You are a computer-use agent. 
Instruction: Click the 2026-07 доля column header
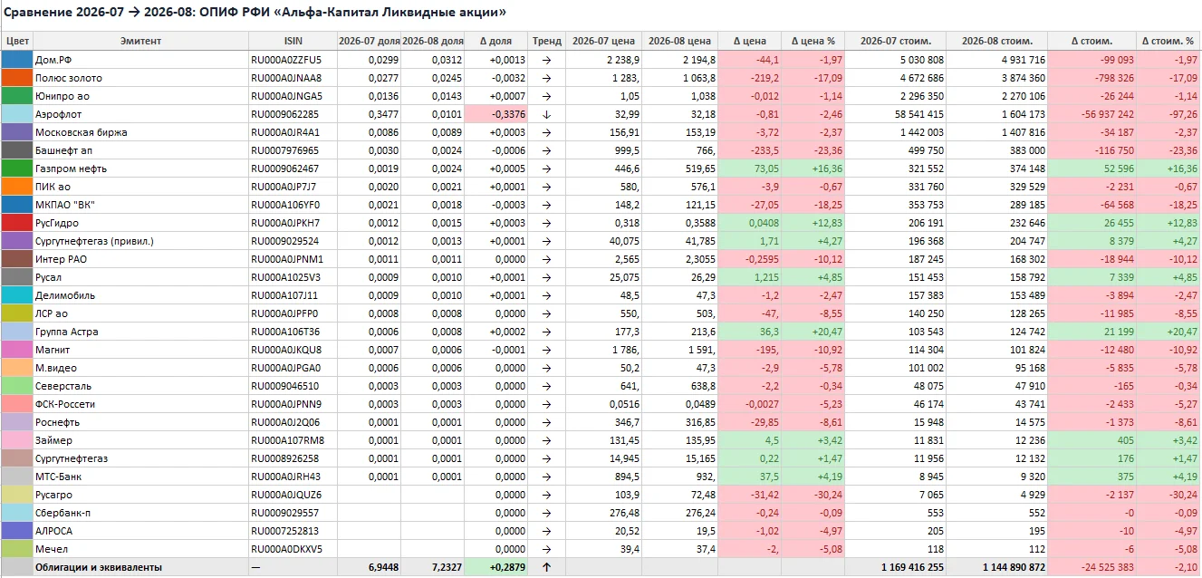click(x=369, y=41)
